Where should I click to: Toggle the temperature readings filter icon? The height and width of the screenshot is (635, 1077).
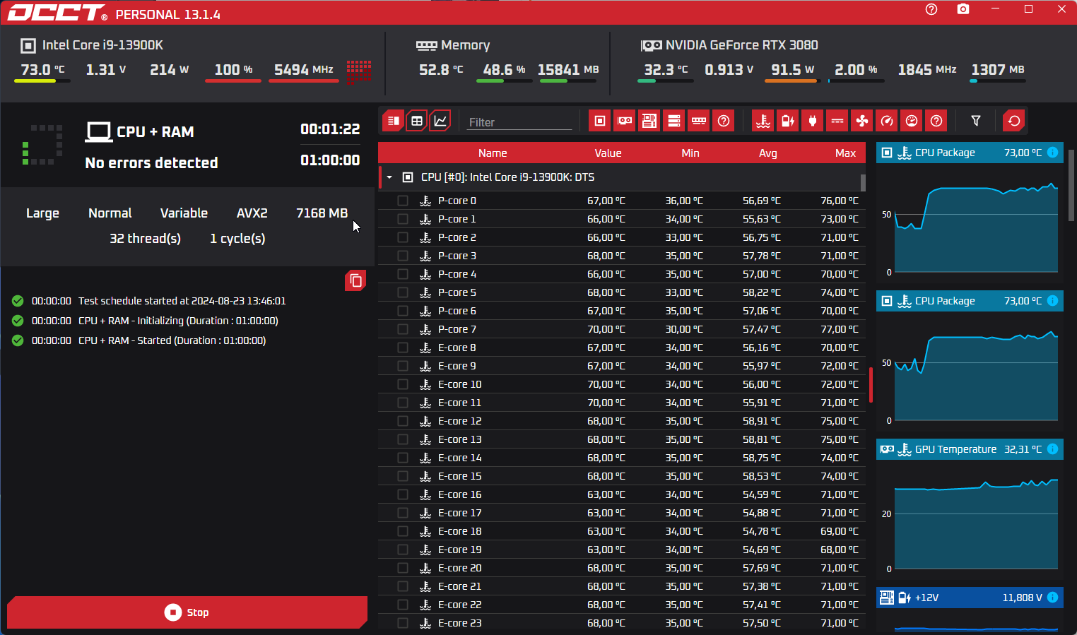point(763,121)
